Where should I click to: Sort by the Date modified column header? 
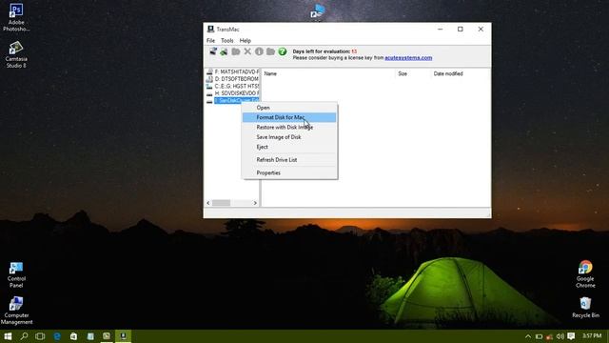(x=461, y=73)
